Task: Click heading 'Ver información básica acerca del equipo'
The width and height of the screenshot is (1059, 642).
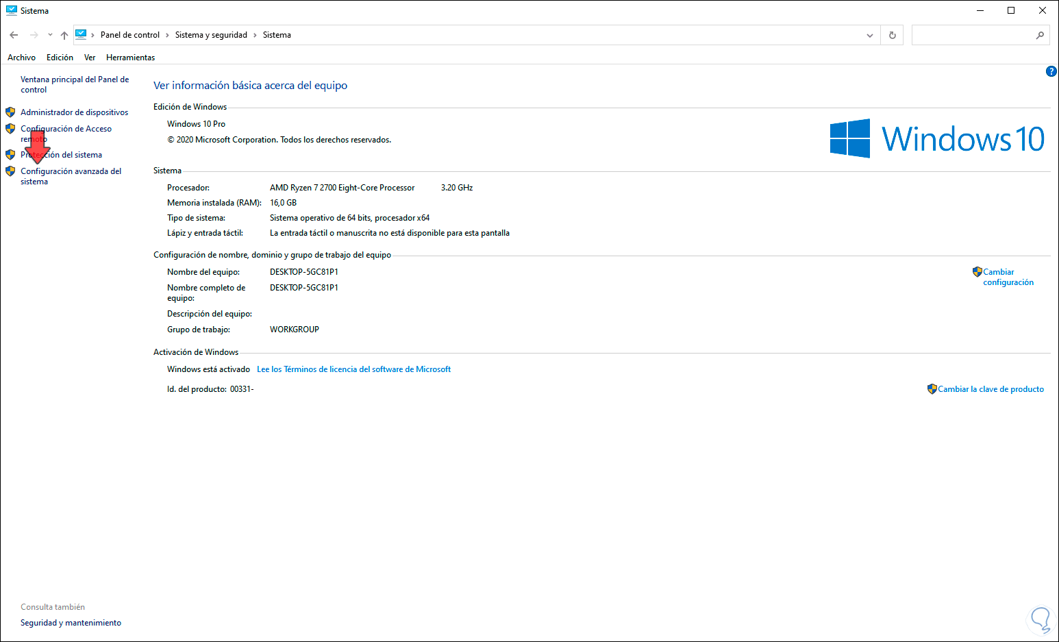Action: pos(251,86)
